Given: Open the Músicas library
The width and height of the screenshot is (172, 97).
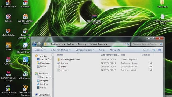Looking at the screenshot, I should (42, 84).
